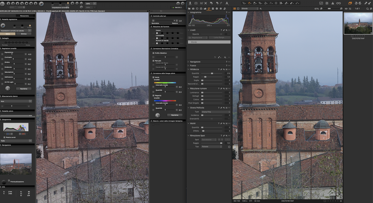Select the DSCF0767.RAF thumbnail in browser
Viewport: 373px width, 203px height.
tap(358, 23)
